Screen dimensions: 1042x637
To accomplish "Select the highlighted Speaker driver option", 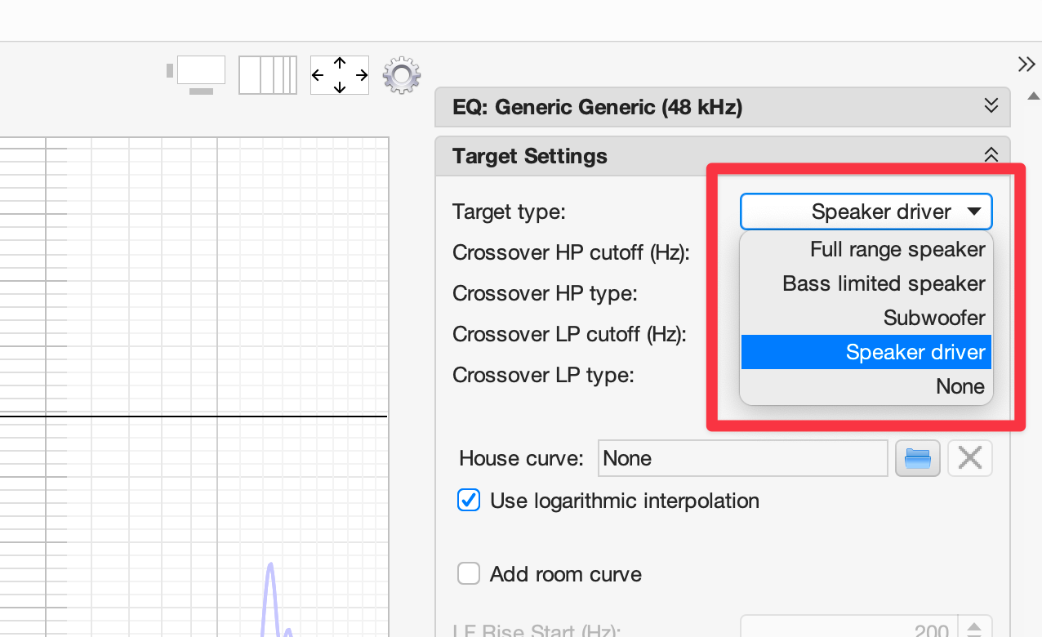I will tap(915, 352).
